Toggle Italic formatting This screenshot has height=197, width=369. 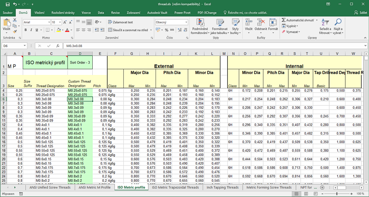pos(31,30)
